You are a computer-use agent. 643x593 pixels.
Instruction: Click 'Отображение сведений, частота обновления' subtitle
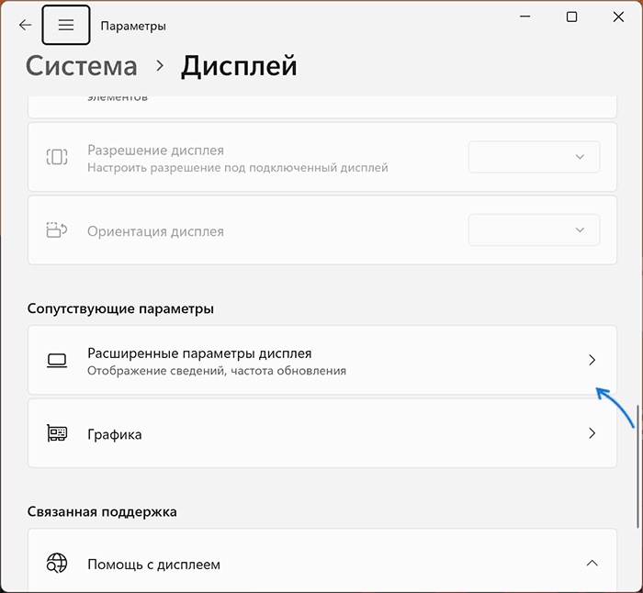217,371
